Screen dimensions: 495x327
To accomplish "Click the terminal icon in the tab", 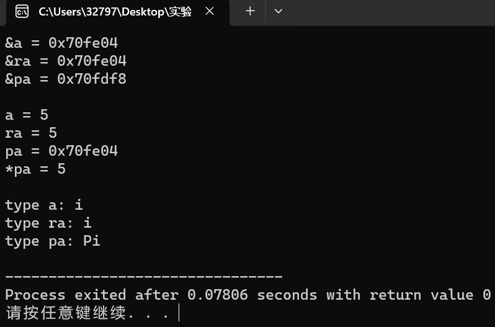I will 22,12.
